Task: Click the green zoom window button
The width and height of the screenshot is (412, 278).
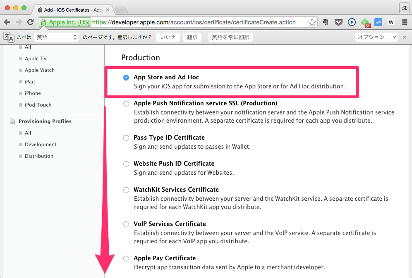Action: pyautogui.click(x=24, y=8)
